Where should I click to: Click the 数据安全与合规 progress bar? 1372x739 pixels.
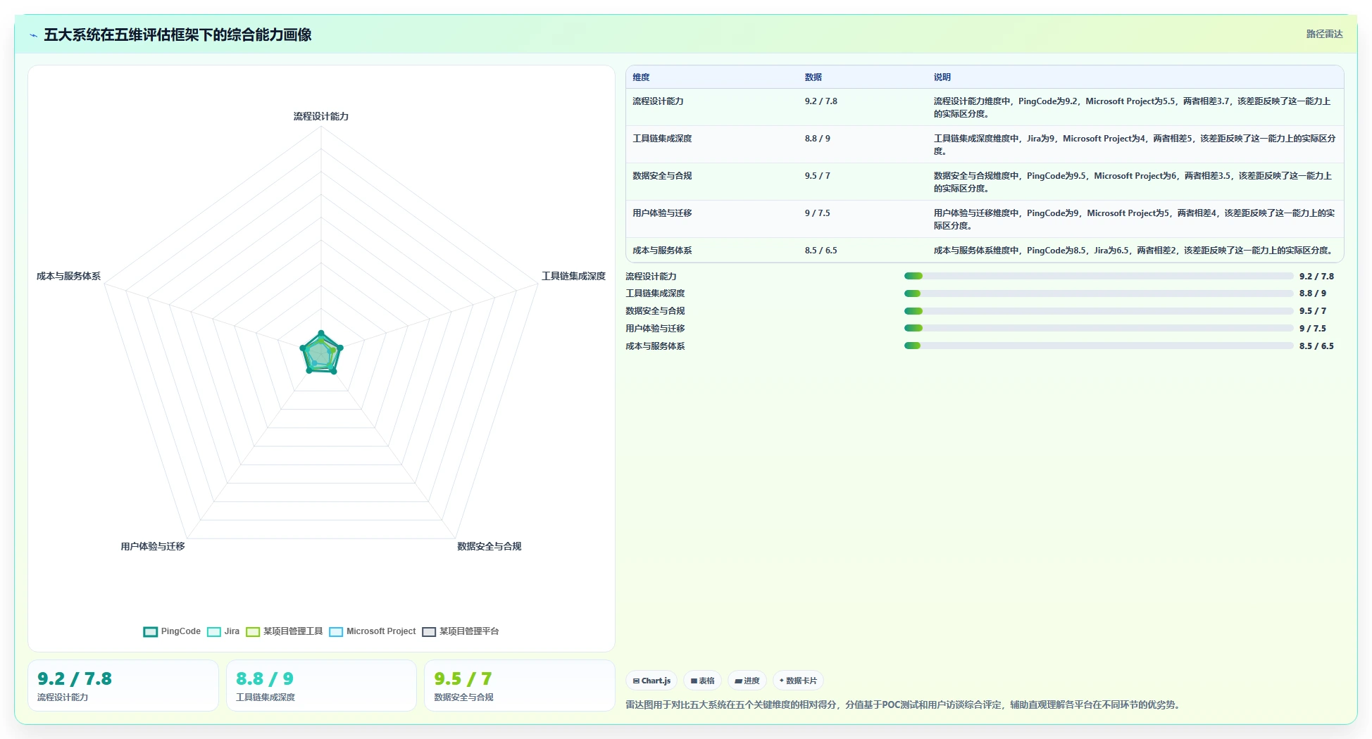click(x=1099, y=311)
